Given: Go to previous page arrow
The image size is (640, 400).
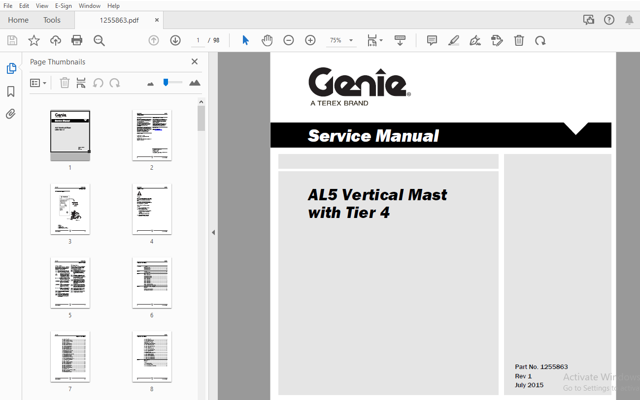Looking at the screenshot, I should (x=154, y=40).
